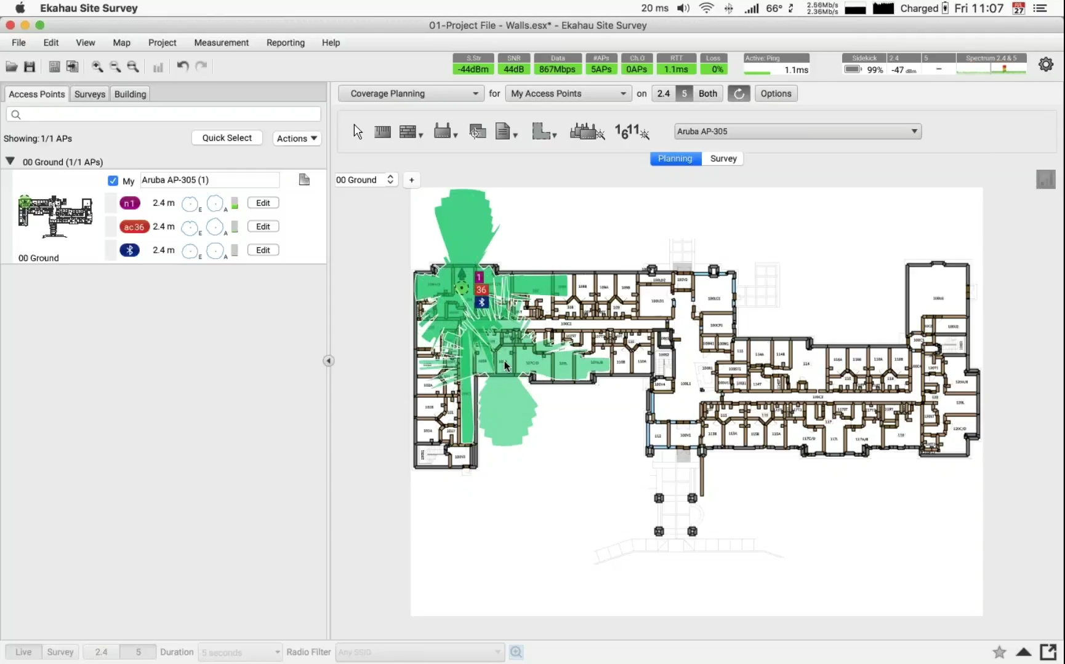The image size is (1065, 664).
Task: Click the bar chart toolbar icon
Action: (x=158, y=67)
